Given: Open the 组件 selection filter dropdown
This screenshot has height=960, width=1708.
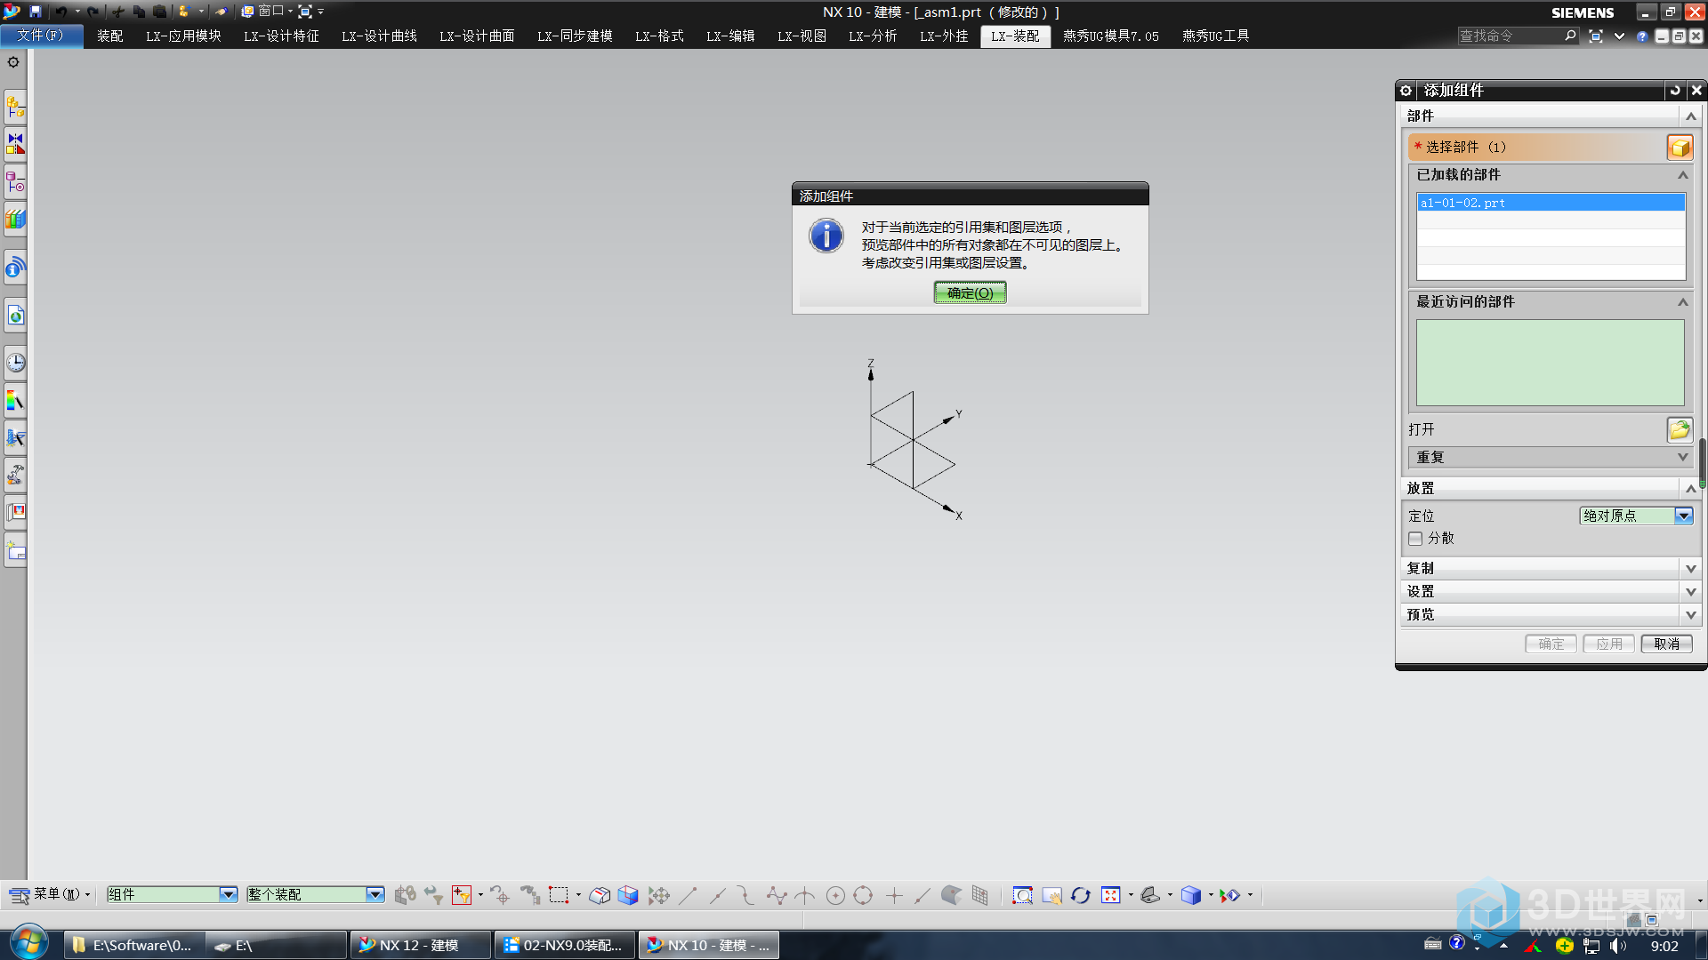Looking at the screenshot, I should pos(228,895).
